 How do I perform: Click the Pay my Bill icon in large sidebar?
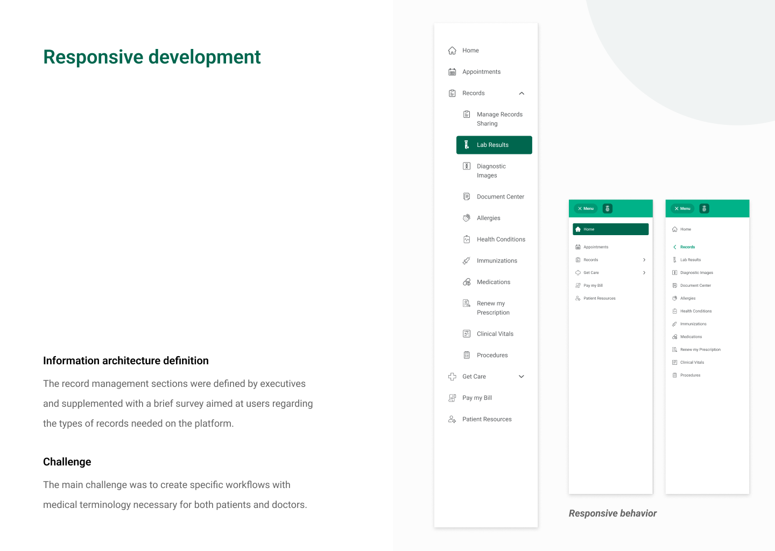pyautogui.click(x=452, y=398)
